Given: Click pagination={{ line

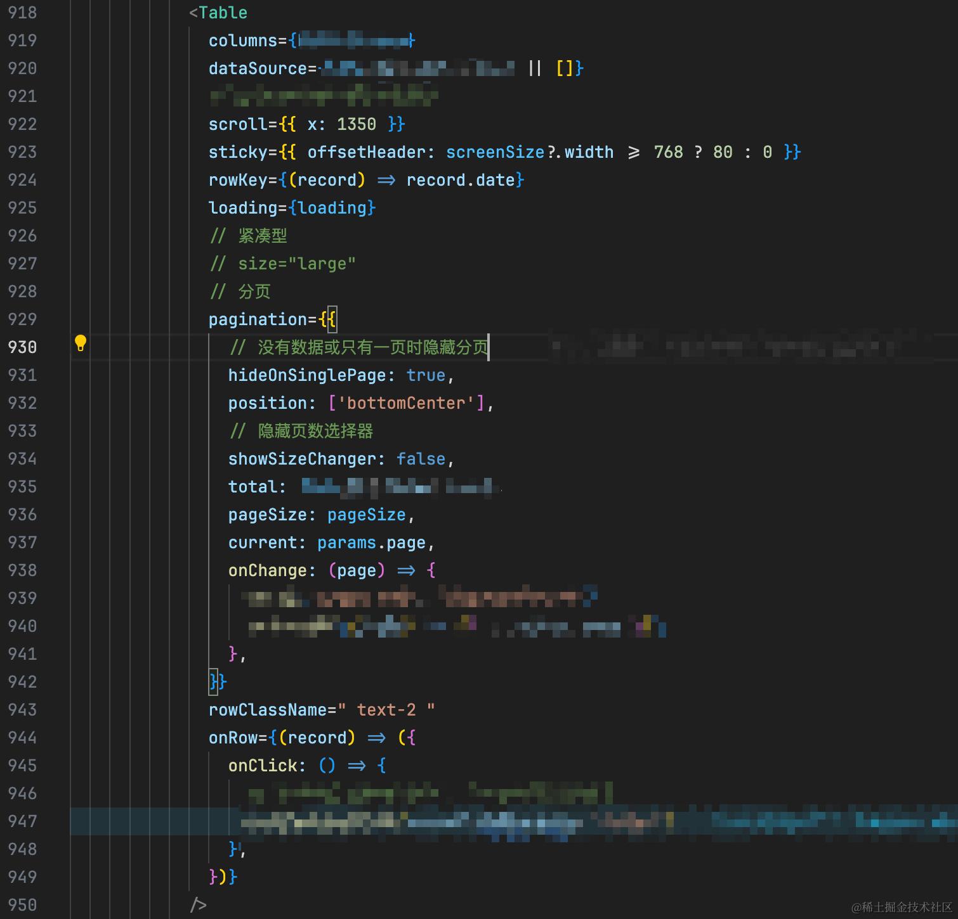Looking at the screenshot, I should pos(273,319).
